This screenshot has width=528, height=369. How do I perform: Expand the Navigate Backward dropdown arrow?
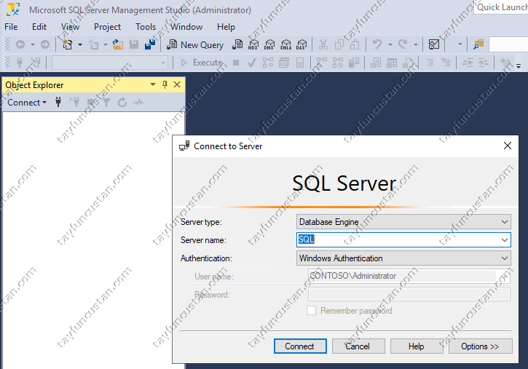32,44
